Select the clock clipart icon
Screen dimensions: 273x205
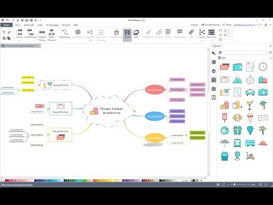(x=263, y=67)
